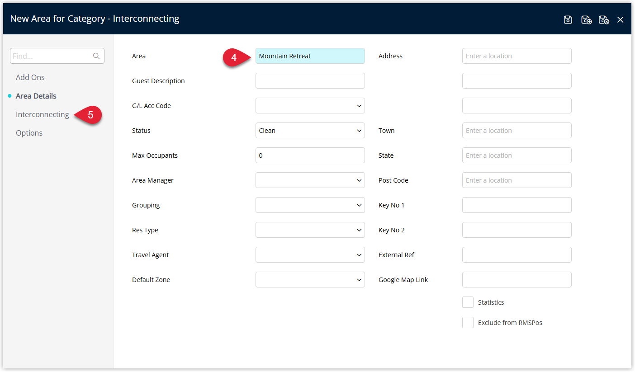Screen dimensions: 635x372
Task: Enable the Statistics checkbox
Action: (468, 302)
